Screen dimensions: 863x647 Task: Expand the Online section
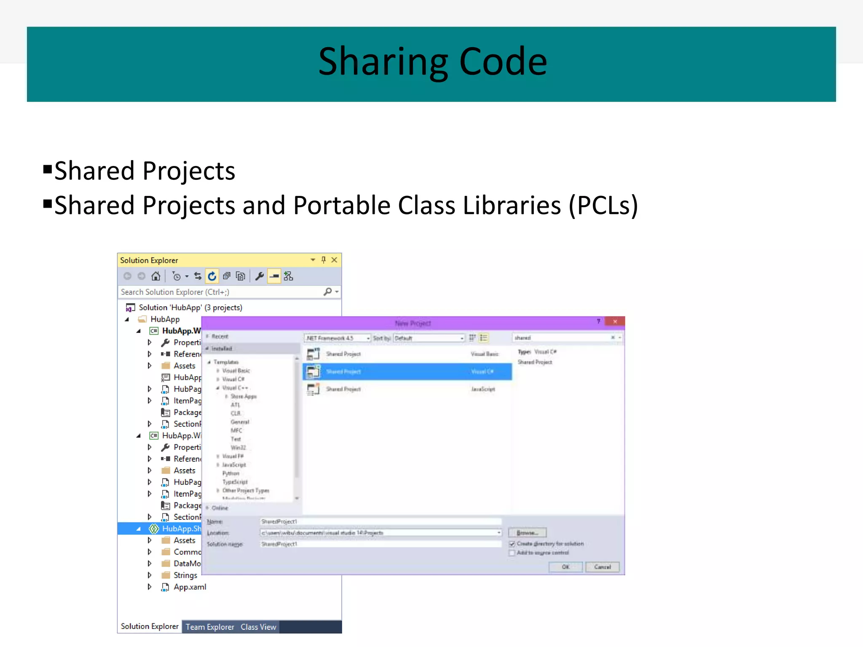(x=207, y=508)
